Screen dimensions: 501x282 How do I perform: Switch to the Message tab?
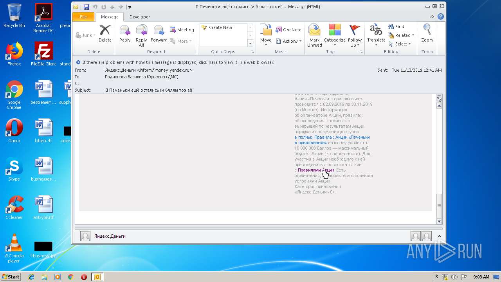[110, 17]
